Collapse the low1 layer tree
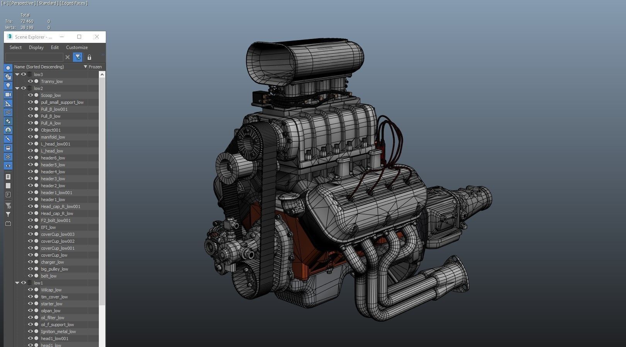 (x=17, y=283)
